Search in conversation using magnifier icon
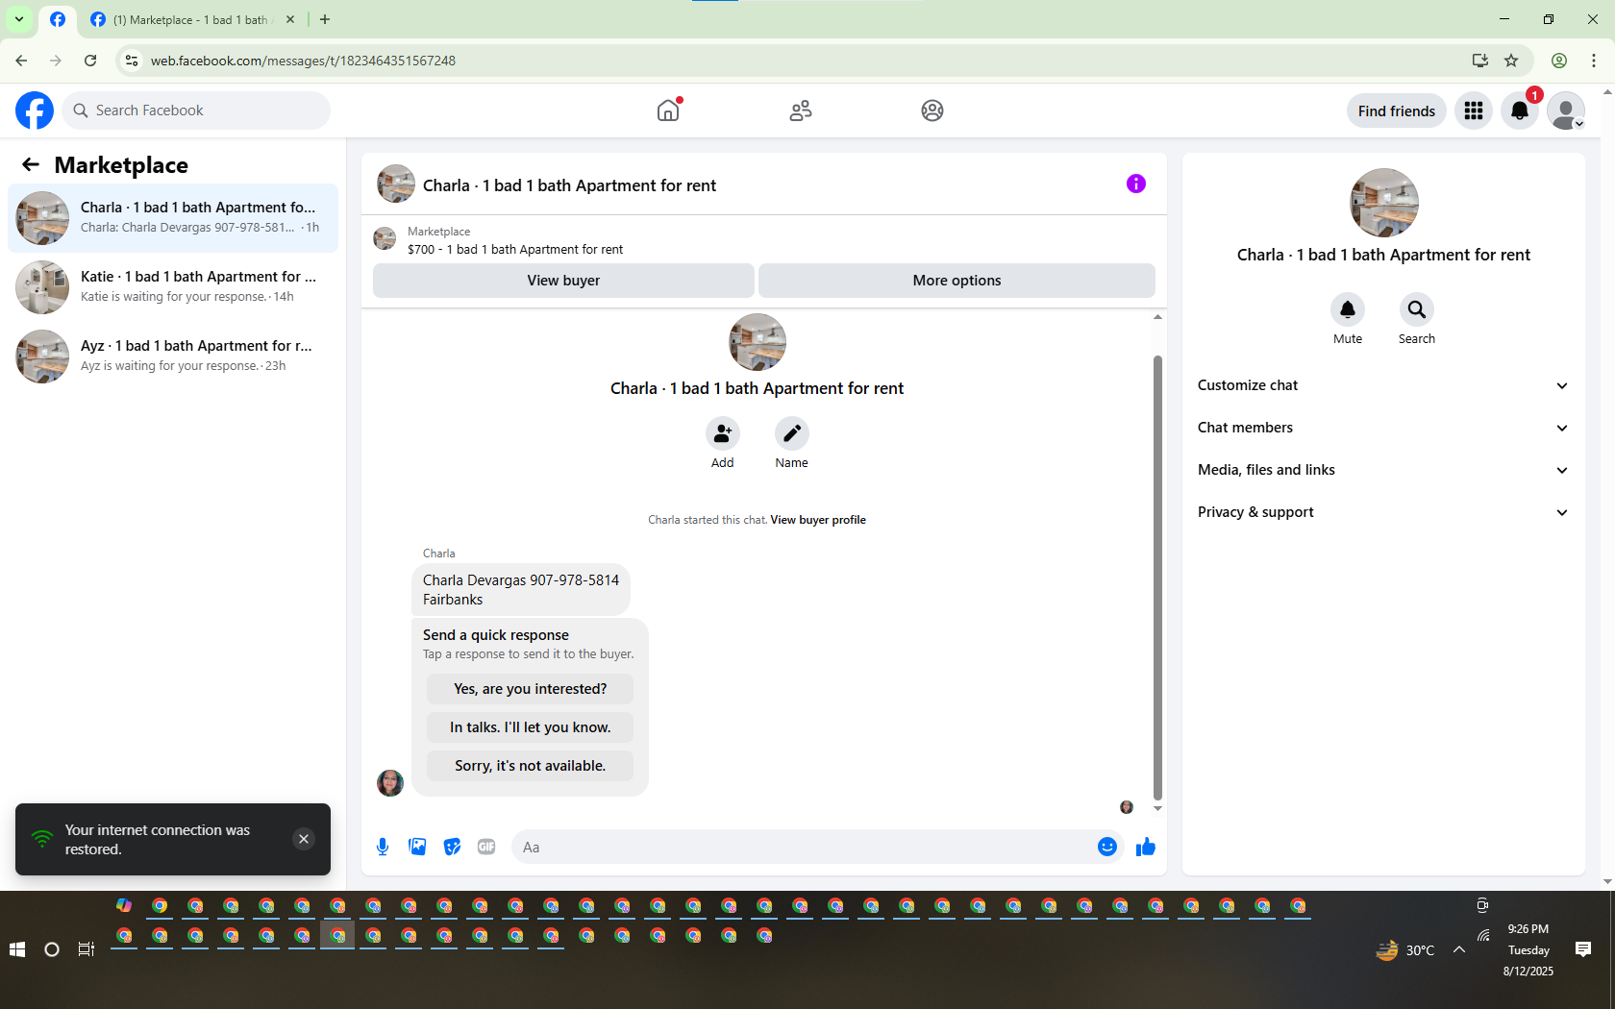1615x1009 pixels. click(x=1417, y=309)
